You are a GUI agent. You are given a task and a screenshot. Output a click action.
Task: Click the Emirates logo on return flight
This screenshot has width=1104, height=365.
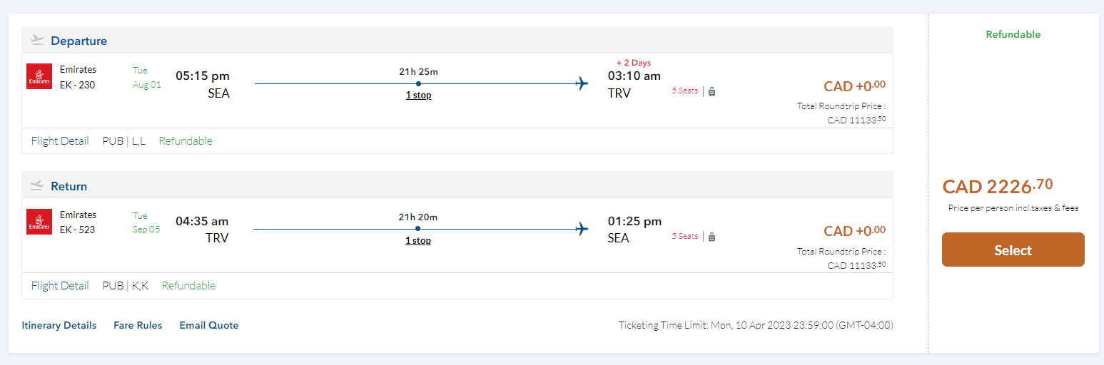[x=39, y=222]
